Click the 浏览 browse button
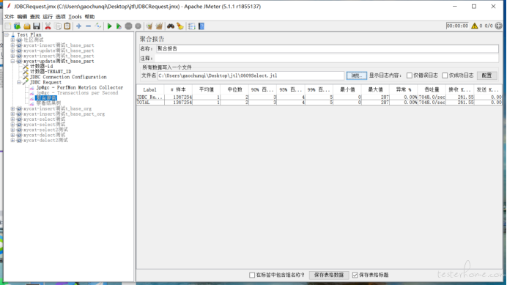The width and height of the screenshot is (507, 285). [x=357, y=75]
